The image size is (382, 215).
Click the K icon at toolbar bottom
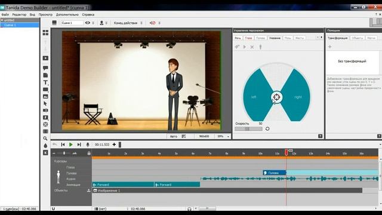[45, 153]
